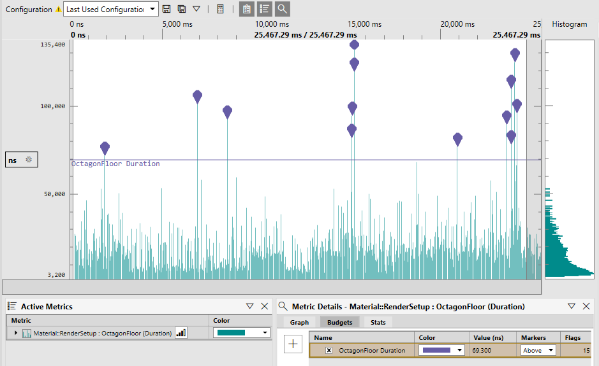Click the save configuration as icon
The height and width of the screenshot is (366, 599).
coord(182,9)
